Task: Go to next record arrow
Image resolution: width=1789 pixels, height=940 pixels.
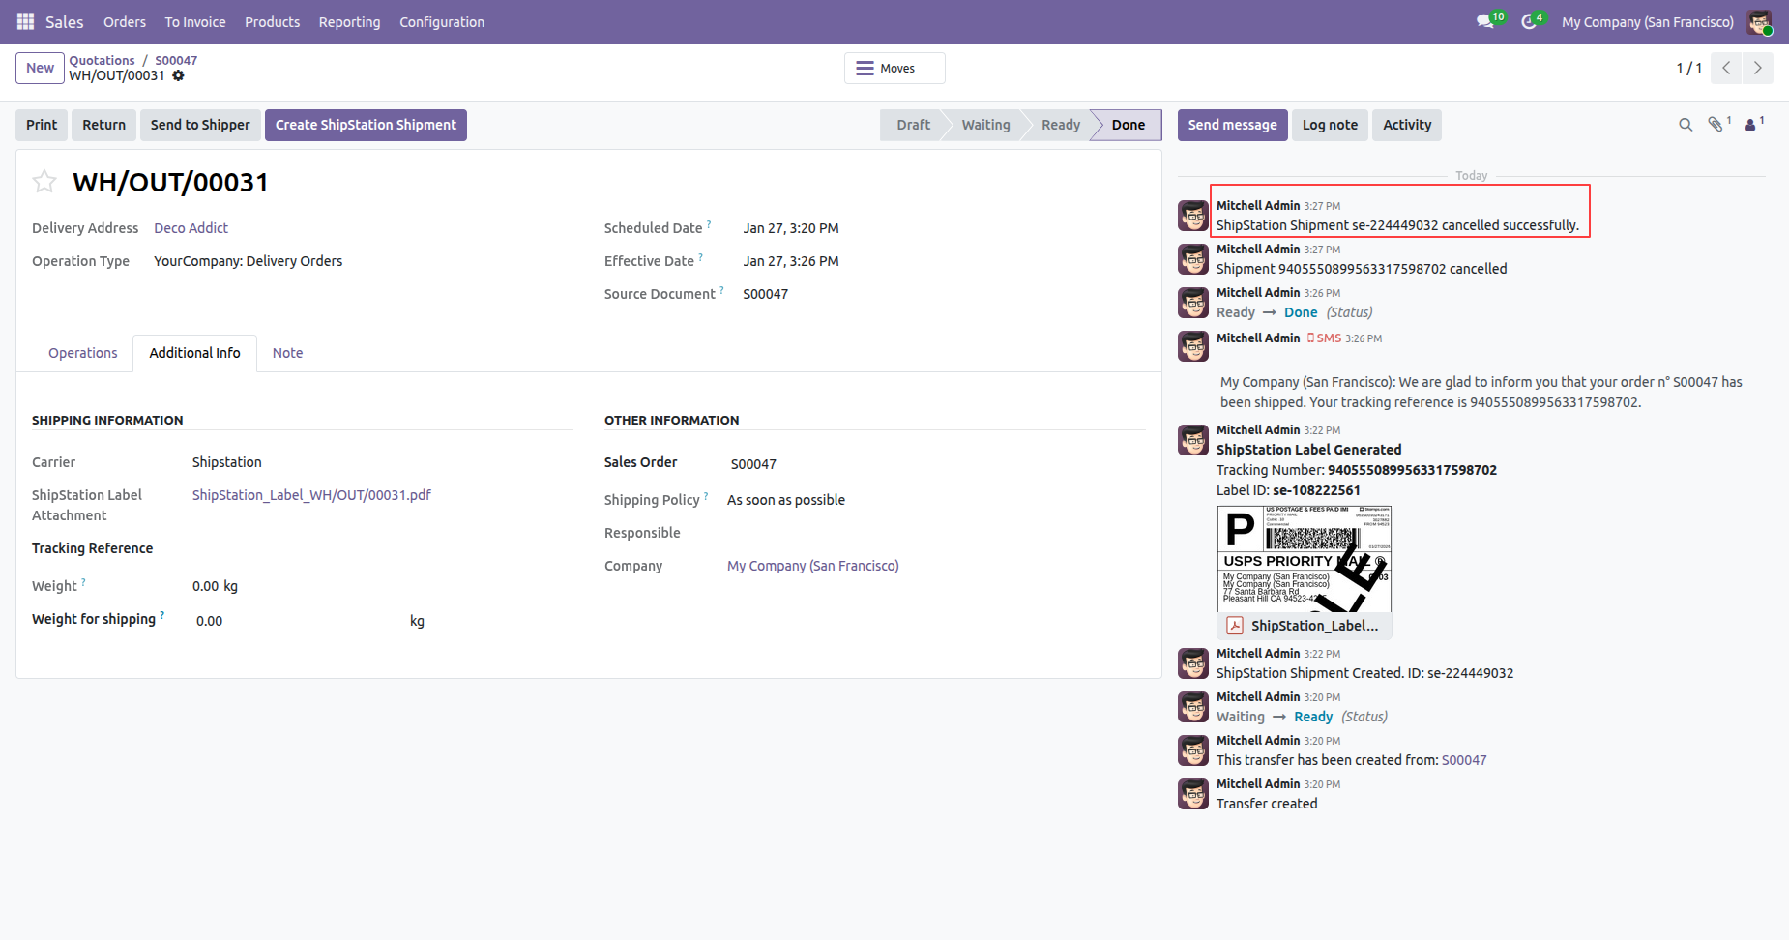Action: click(x=1757, y=68)
